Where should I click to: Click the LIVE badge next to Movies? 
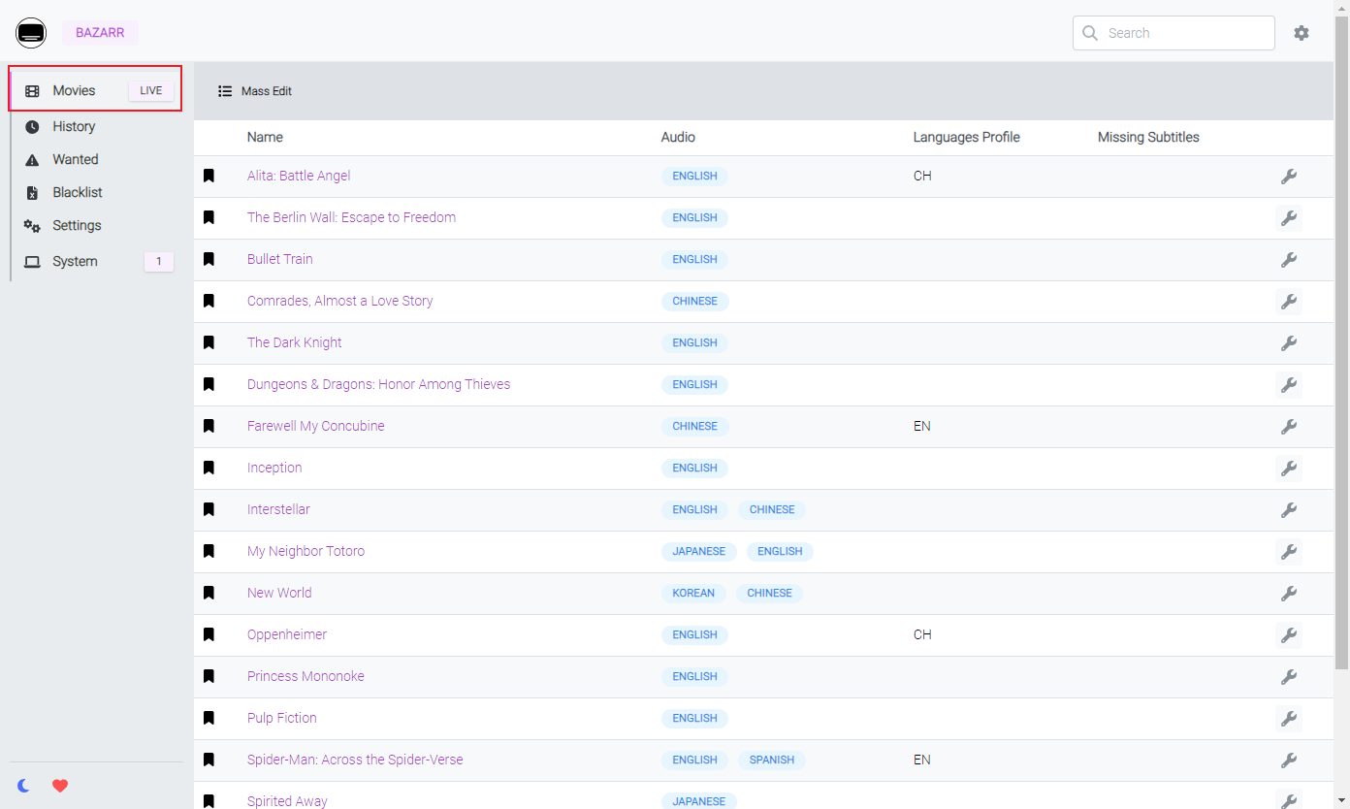pos(151,90)
